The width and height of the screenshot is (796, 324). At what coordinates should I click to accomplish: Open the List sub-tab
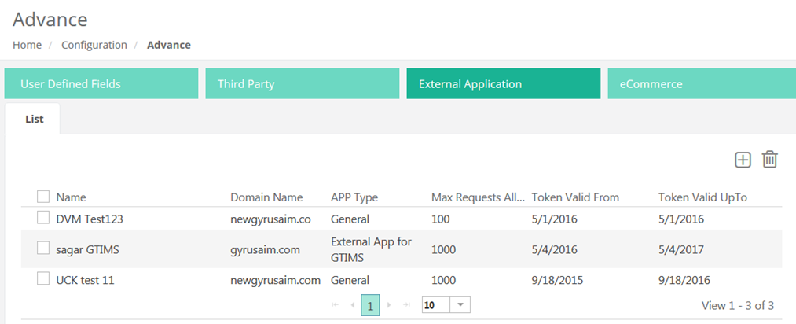coord(35,120)
